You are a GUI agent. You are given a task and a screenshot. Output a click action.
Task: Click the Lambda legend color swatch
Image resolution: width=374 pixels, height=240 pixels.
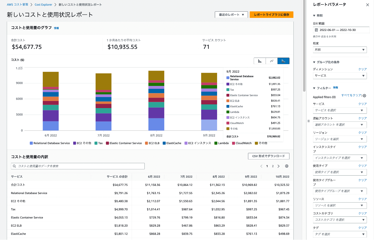[x=216, y=143]
